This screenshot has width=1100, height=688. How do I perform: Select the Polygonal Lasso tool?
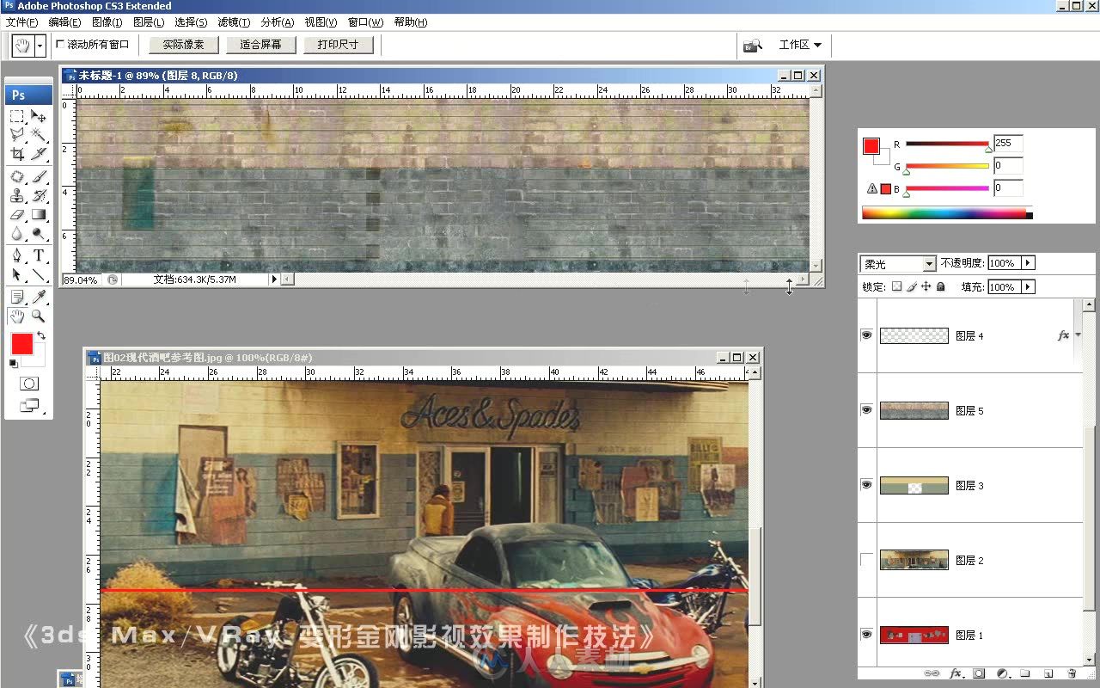[17, 135]
